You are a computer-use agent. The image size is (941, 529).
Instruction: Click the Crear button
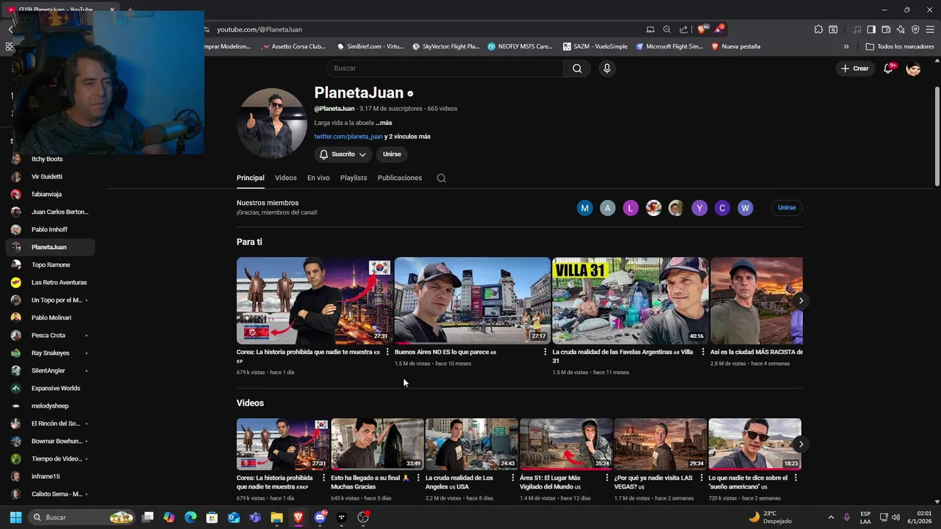tap(855, 68)
